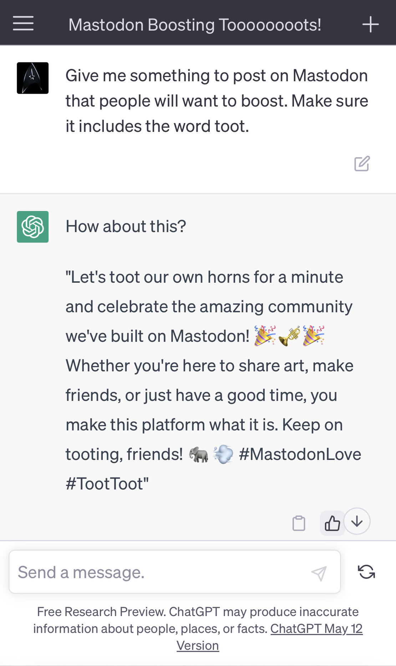This screenshot has width=396, height=666.
Task: Open the hamburger sidebar menu
Action: [x=23, y=24]
